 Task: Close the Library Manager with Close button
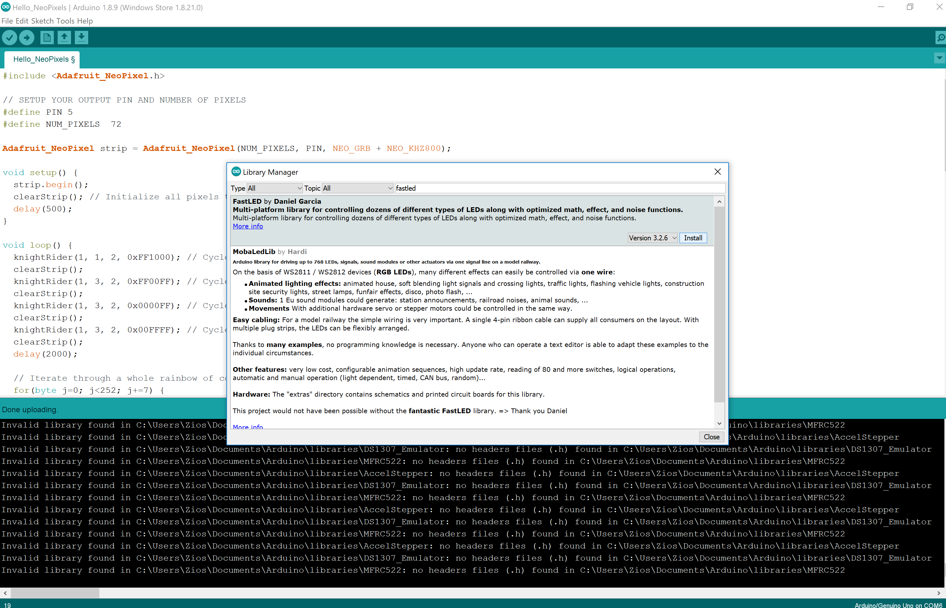[711, 437]
